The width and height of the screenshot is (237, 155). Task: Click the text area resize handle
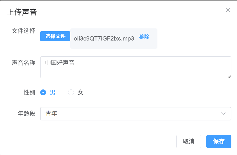229,76
